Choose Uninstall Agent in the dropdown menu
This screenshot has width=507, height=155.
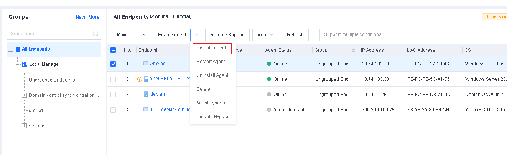point(212,75)
